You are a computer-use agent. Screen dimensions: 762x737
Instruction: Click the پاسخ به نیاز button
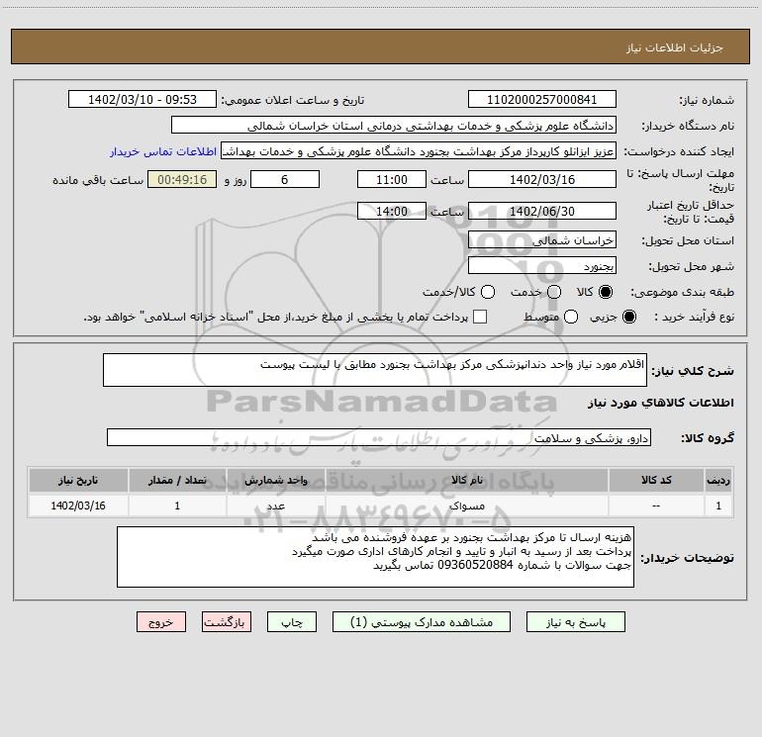[x=575, y=622]
